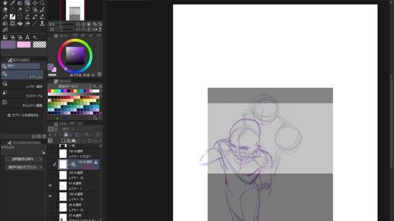394x221 pixels.
Task: Select the レイヤー 4 のコピー layer
Action: [79, 153]
